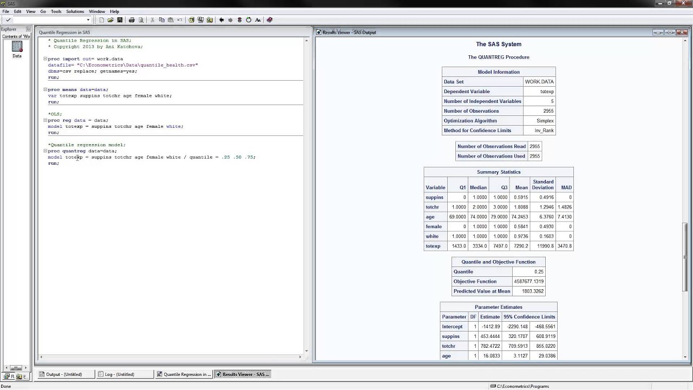Open the Tools menu
The image size is (693, 390).
pyautogui.click(x=56, y=11)
